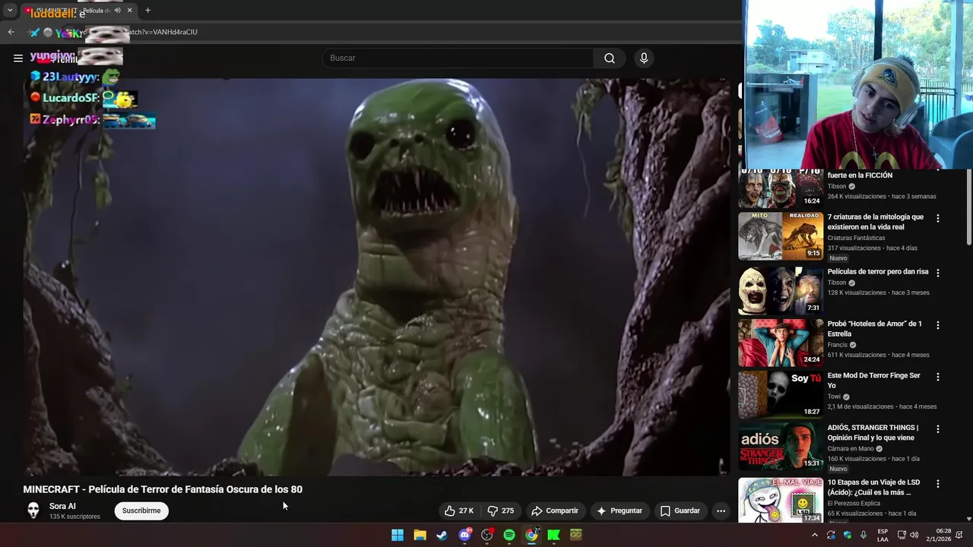Open the ESP LAA input language selector
The image size is (973, 547).
point(883,535)
